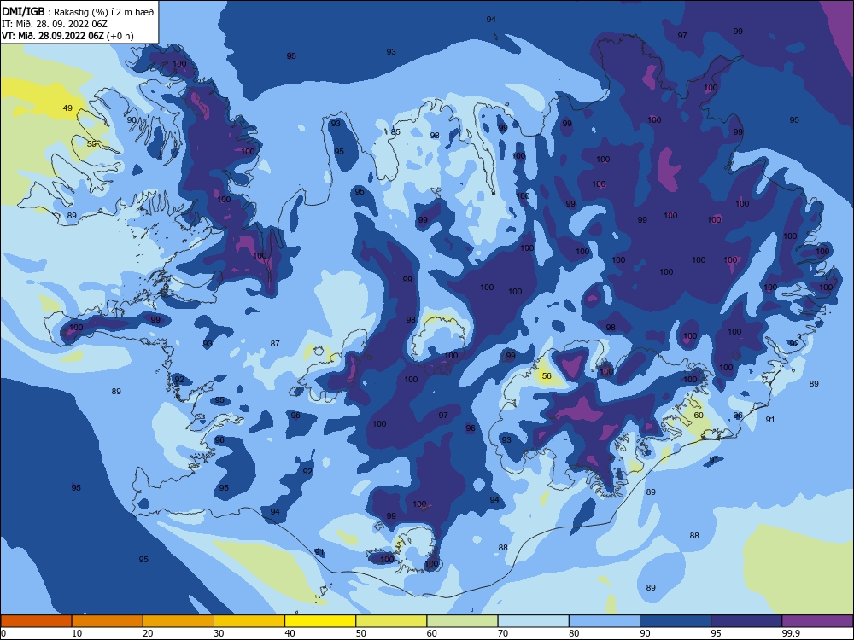Click the '99.9' legend tick label

[791, 633]
